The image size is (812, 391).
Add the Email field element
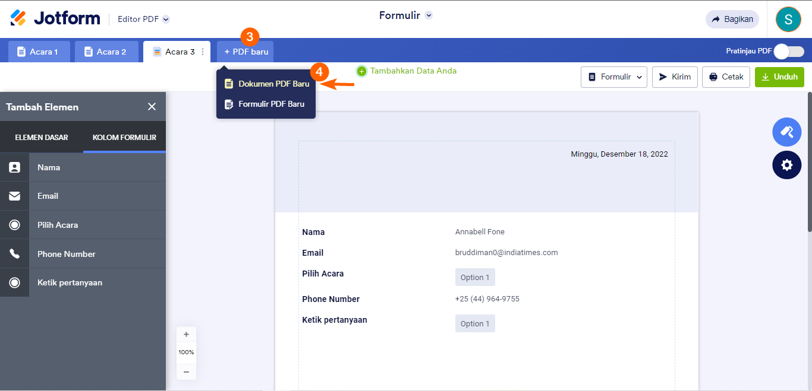83,196
